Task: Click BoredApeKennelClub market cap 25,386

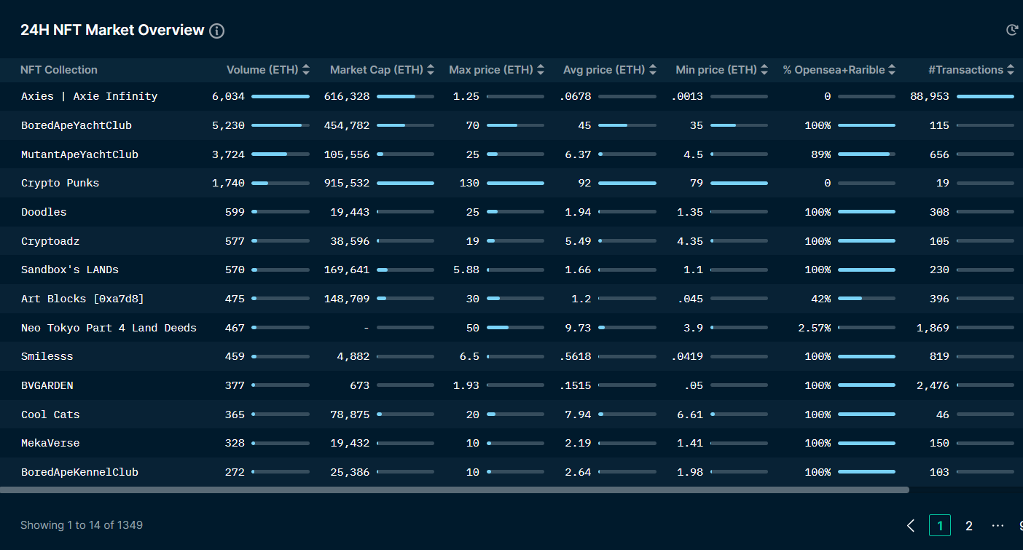Action: coord(350,472)
